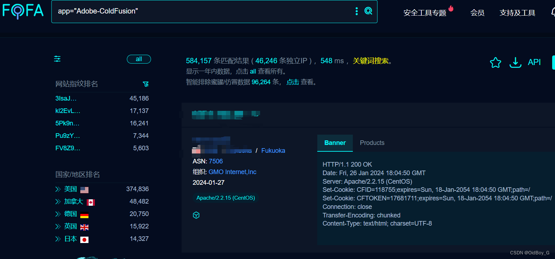Click the United States flag icon
The width and height of the screenshot is (555, 259).
click(x=84, y=190)
